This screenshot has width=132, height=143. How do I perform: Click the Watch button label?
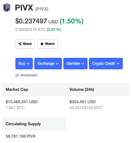(x=50, y=44)
